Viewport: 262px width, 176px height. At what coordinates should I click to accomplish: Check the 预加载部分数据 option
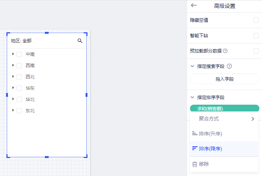(256, 51)
